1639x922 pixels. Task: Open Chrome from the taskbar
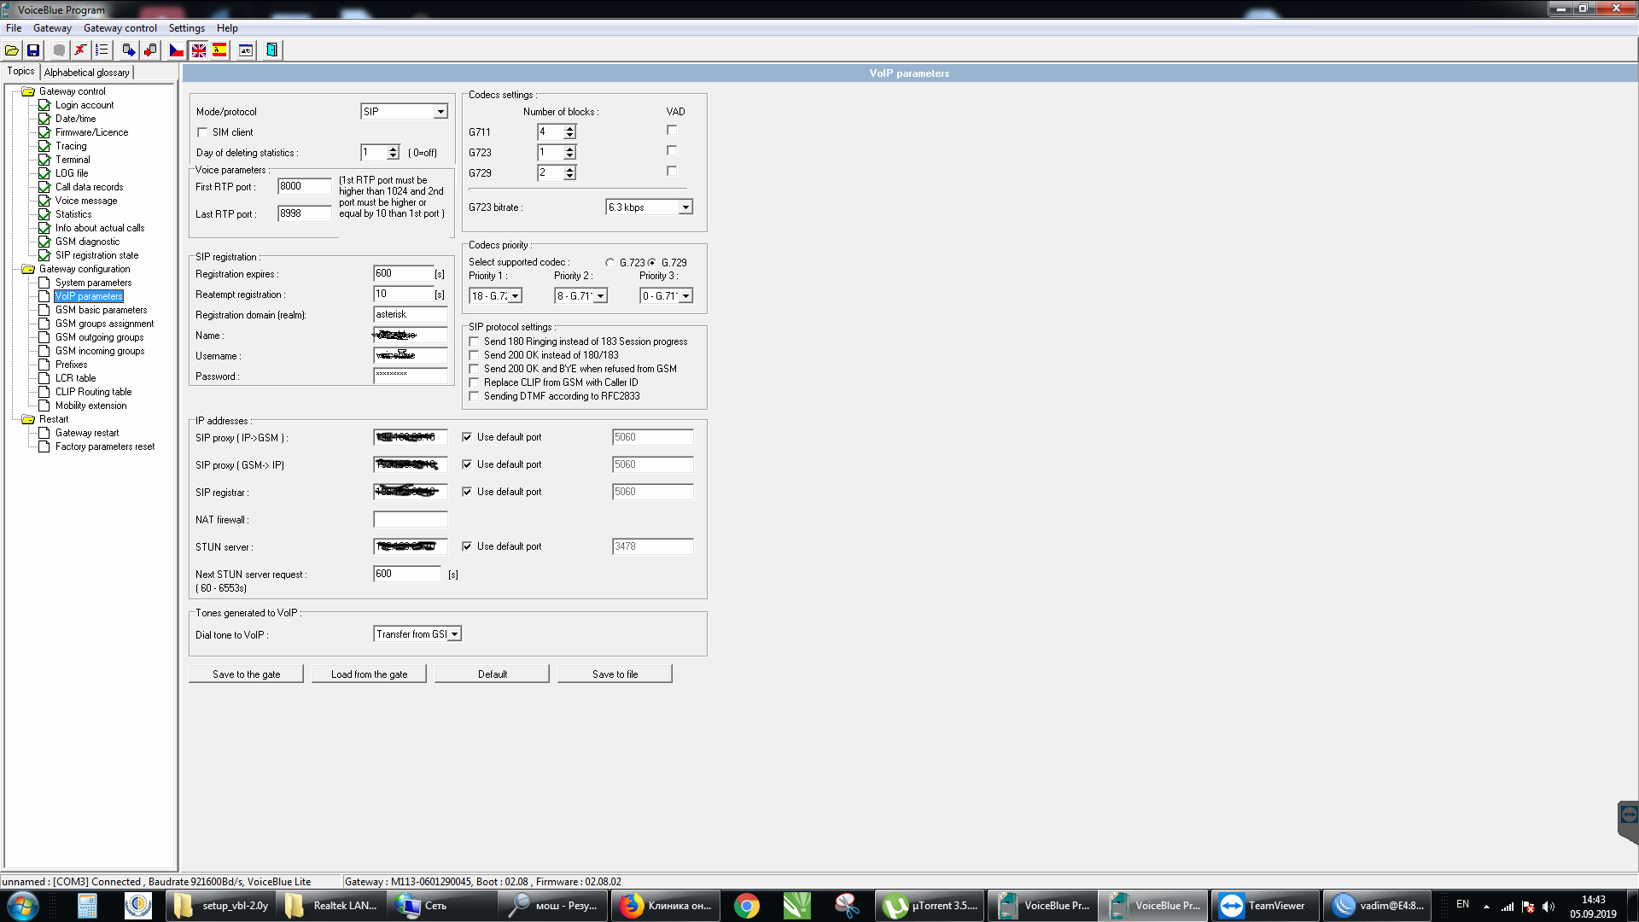tap(746, 906)
